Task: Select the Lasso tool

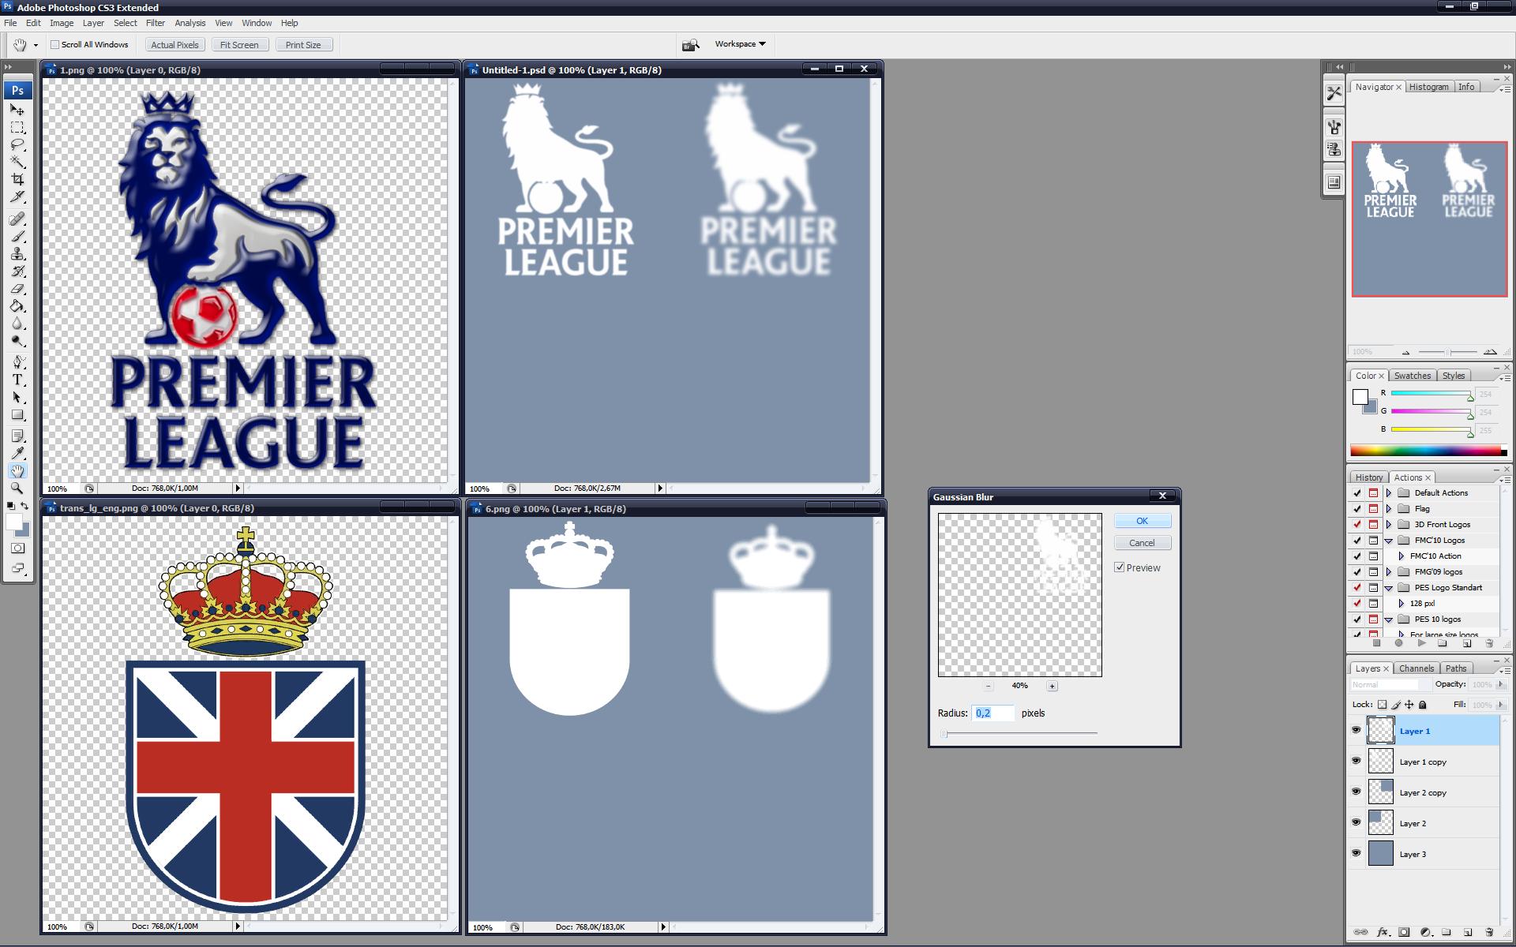Action: pos(17,144)
